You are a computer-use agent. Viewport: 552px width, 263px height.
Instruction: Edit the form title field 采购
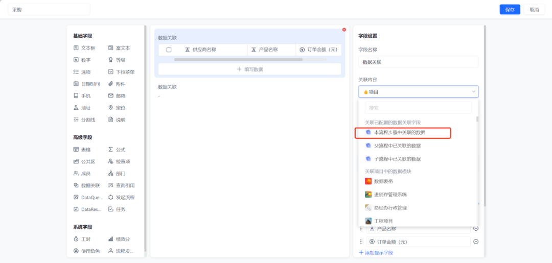click(x=49, y=10)
